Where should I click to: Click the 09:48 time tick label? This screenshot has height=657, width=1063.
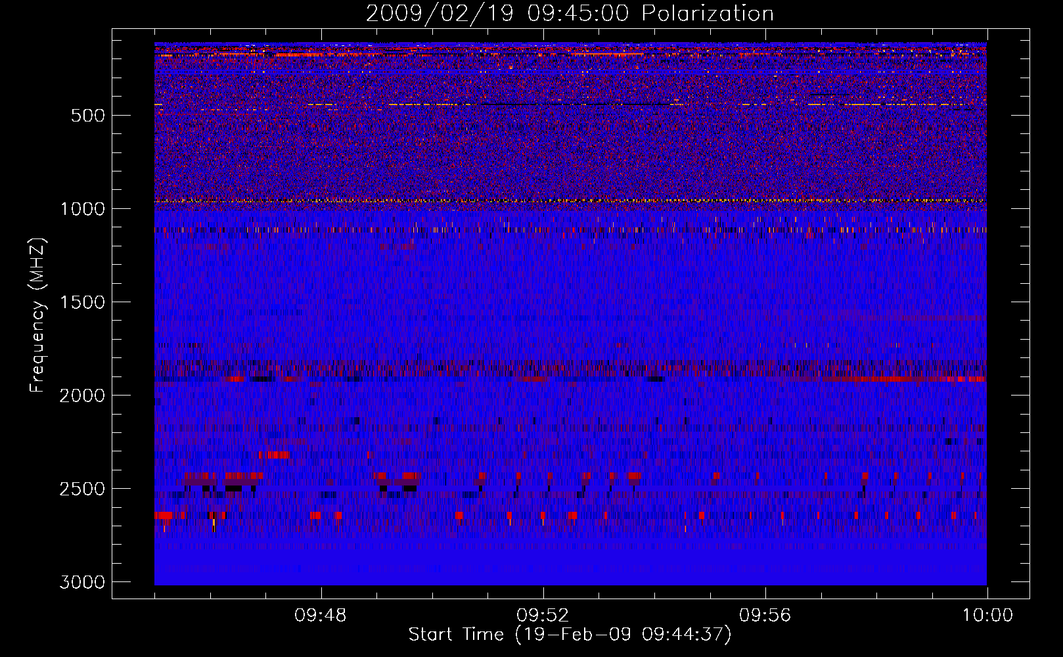click(x=321, y=616)
